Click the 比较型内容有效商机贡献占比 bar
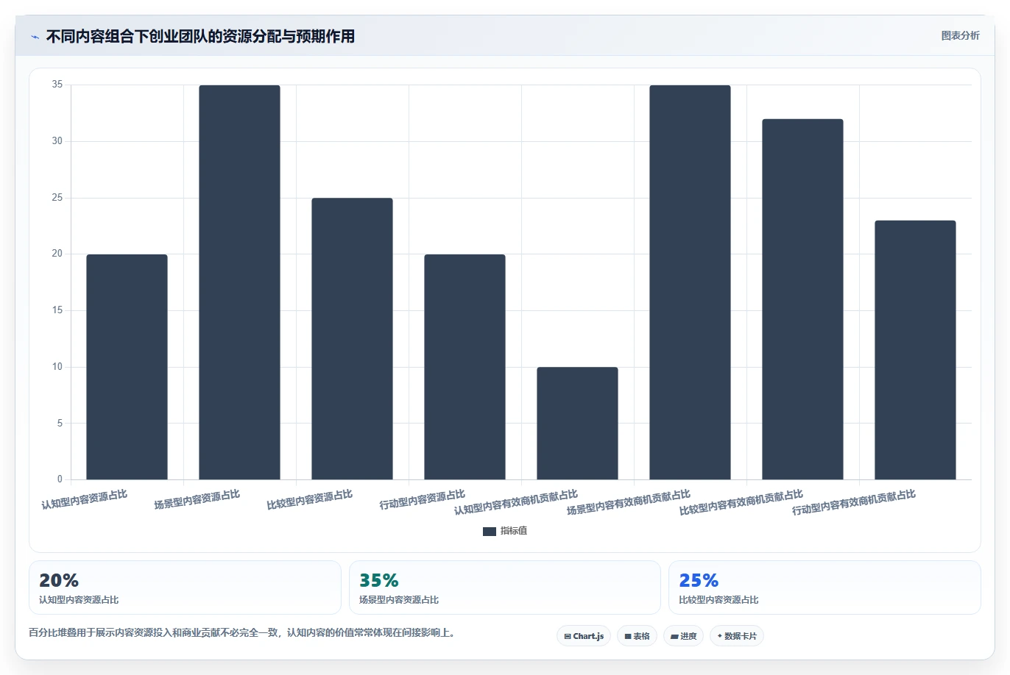This screenshot has height=675, width=1010. (802, 299)
